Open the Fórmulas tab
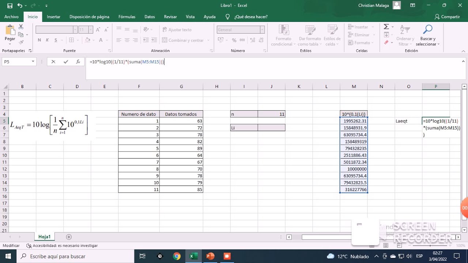Screen dimensions: 468x263 (127, 17)
